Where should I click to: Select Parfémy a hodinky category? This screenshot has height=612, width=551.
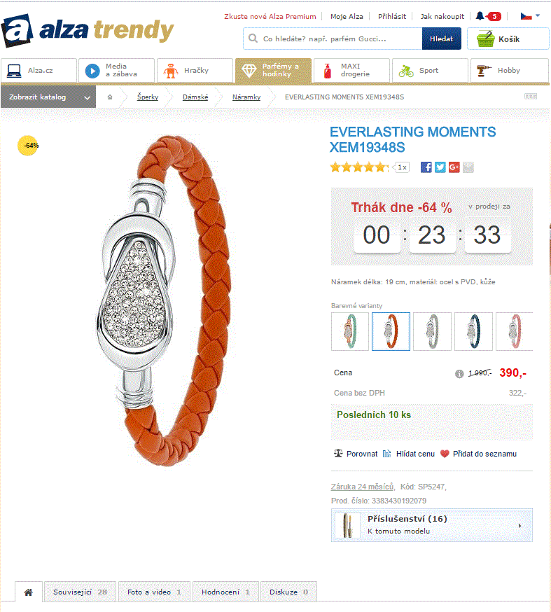[273, 70]
